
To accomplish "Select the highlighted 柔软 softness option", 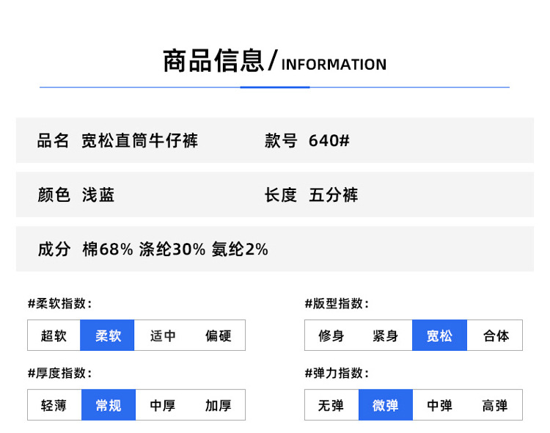I will (108, 336).
